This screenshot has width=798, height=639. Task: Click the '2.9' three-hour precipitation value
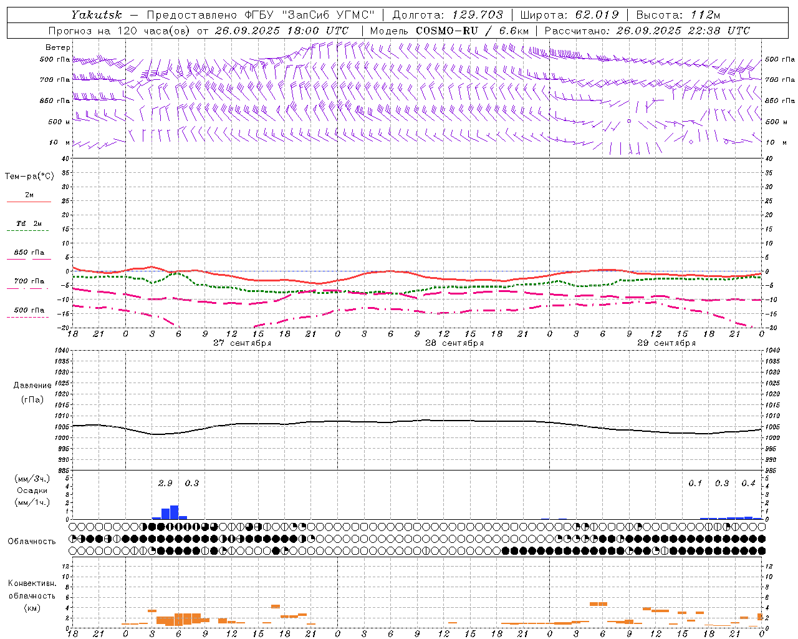(x=165, y=483)
